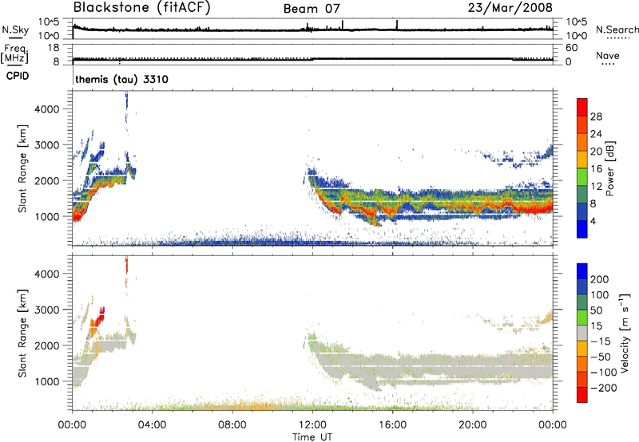
Task: Click the 'Blackstone (fitACF)' plot title
Action: pos(142,8)
